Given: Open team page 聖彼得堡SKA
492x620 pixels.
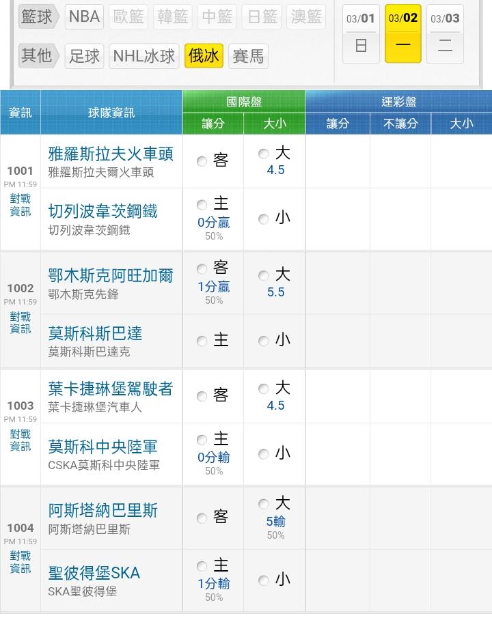Looking at the screenshot, I should (x=94, y=572).
